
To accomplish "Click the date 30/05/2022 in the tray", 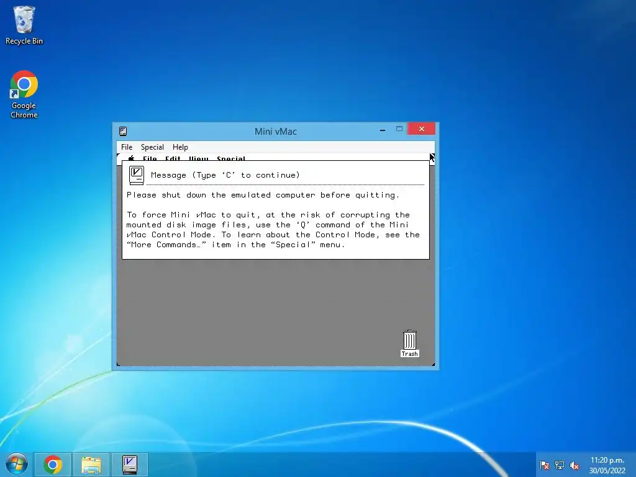I will point(607,471).
